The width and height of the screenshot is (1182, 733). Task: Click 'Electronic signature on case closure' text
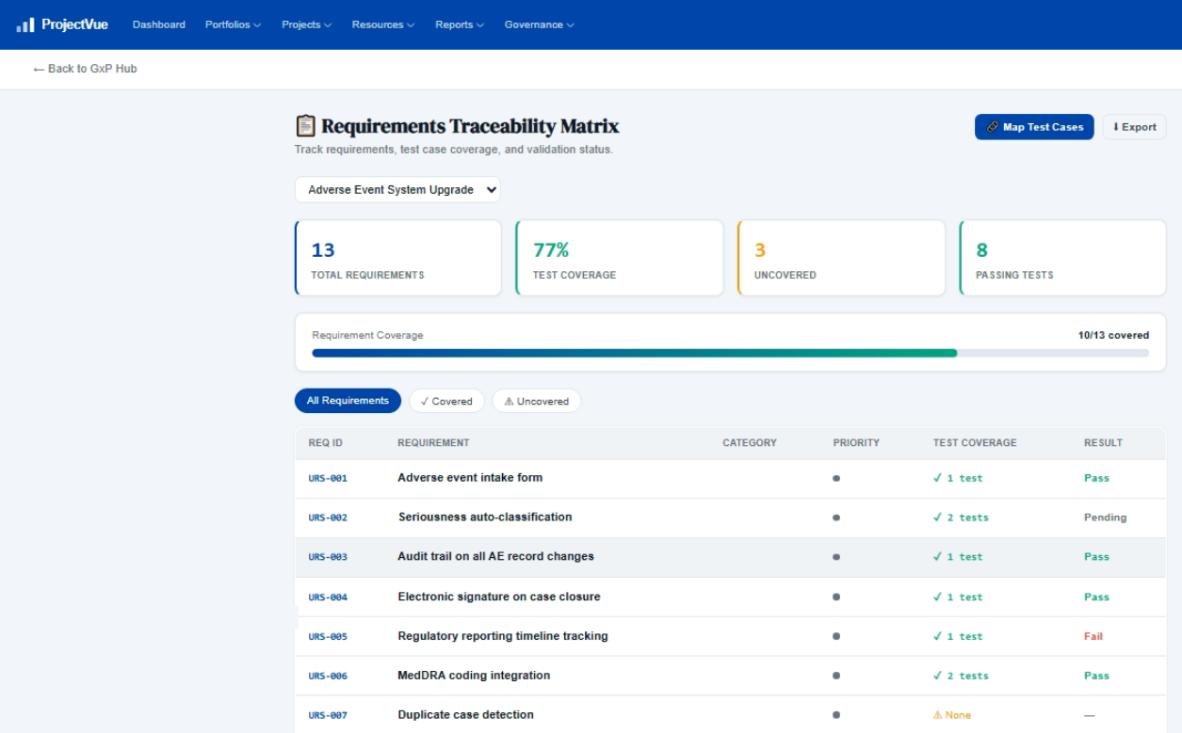pyautogui.click(x=499, y=597)
